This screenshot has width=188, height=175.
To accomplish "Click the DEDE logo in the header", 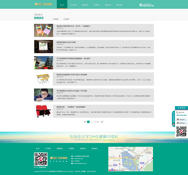I will pos(43,4).
